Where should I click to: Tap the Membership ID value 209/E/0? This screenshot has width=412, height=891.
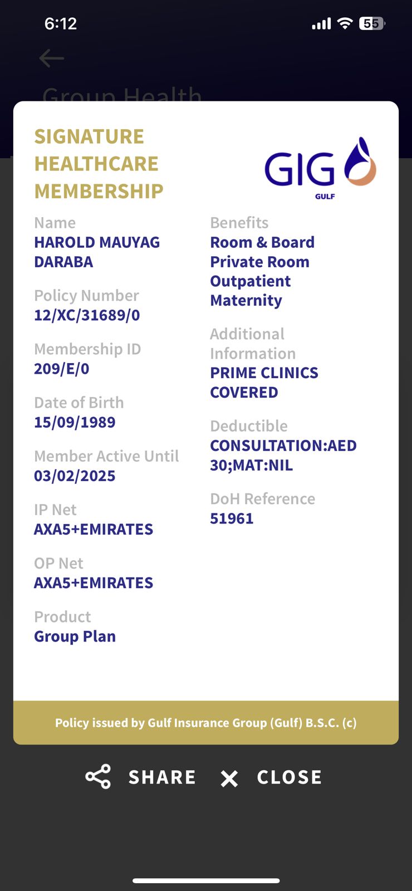click(62, 369)
